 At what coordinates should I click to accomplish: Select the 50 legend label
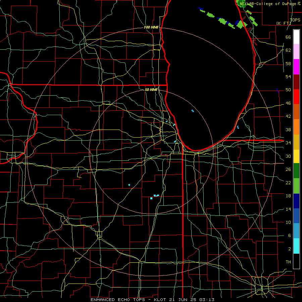[288, 90]
